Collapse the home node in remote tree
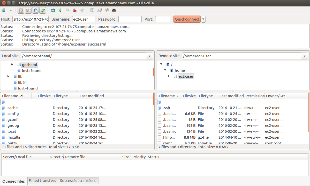 pos(165,70)
